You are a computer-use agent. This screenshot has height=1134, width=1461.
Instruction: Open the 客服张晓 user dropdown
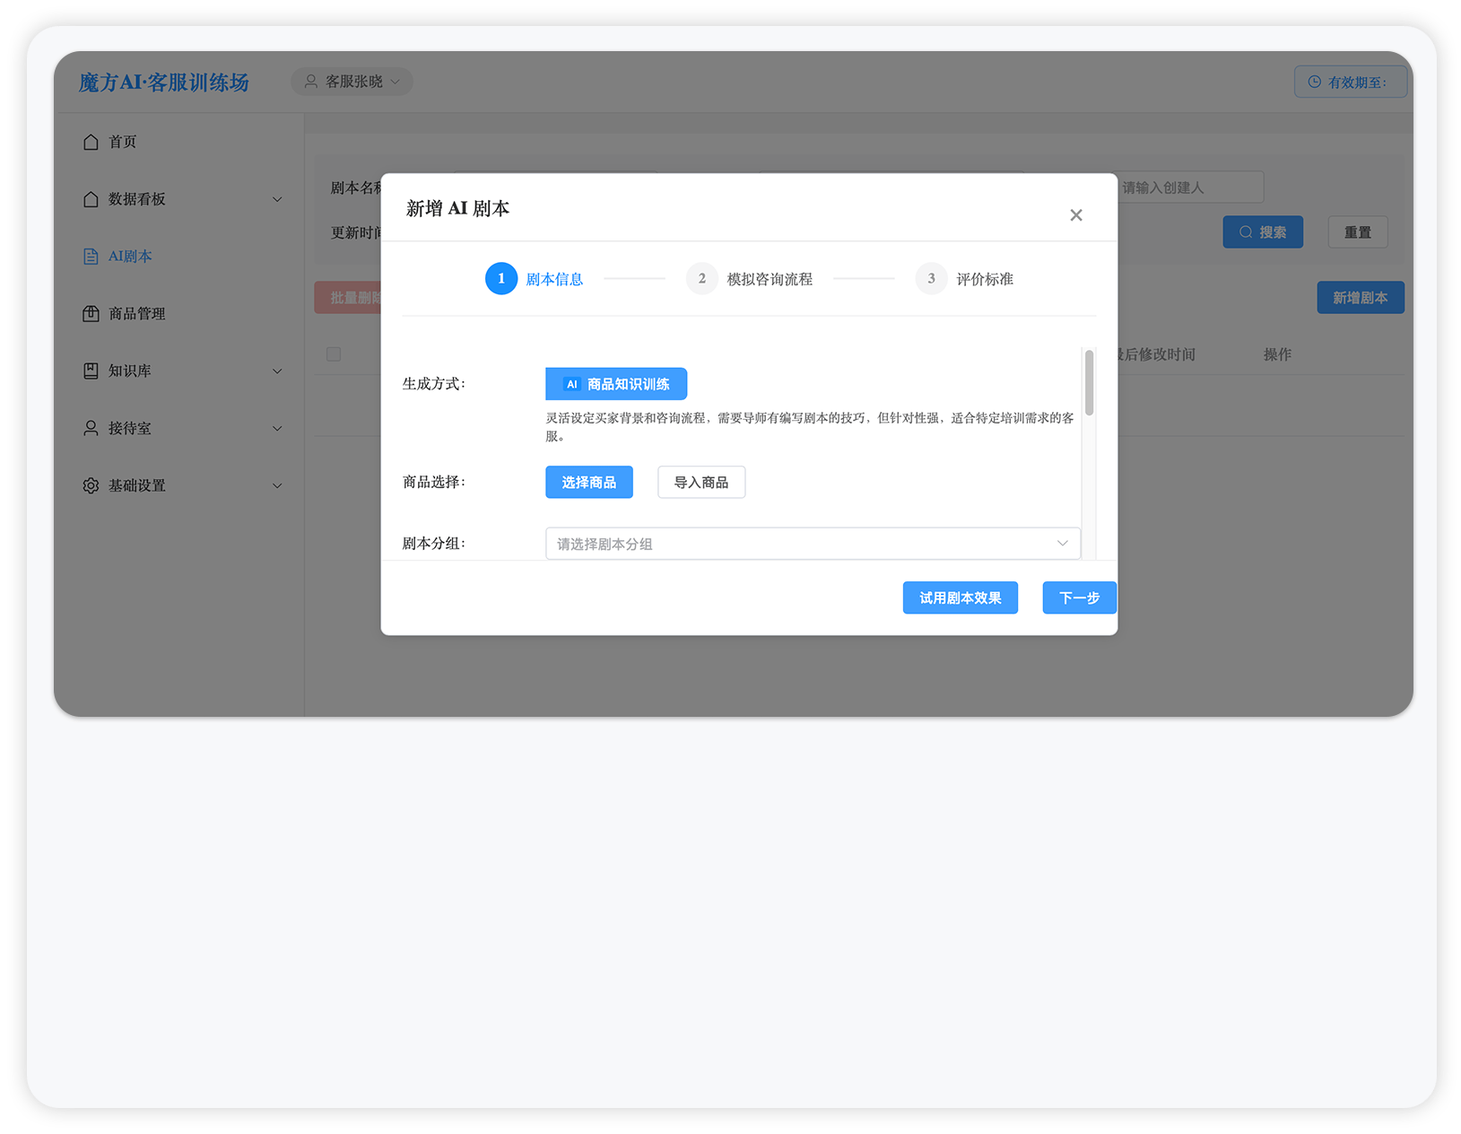[352, 82]
